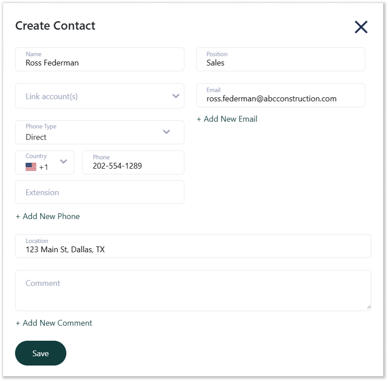The width and height of the screenshot is (388, 381).
Task: Close the Create Contact dialog
Action: point(361,27)
